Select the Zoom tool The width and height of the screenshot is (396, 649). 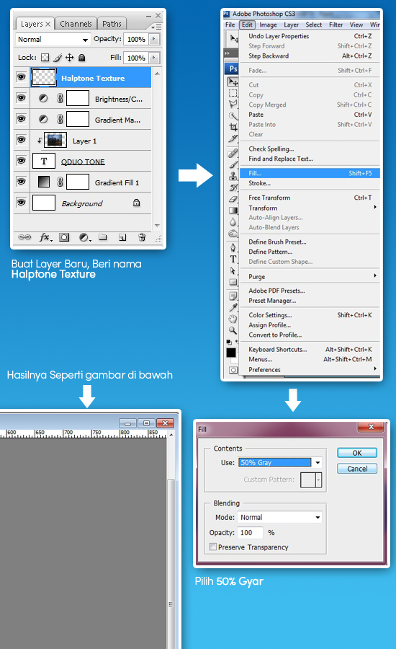pos(233,330)
